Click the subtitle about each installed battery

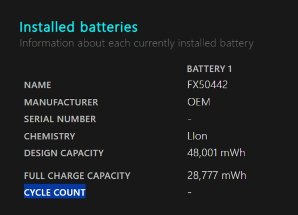point(136,43)
